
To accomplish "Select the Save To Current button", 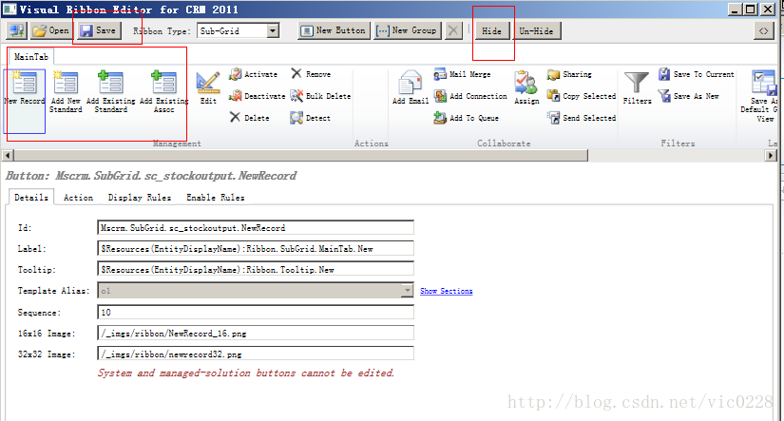I will click(x=696, y=74).
